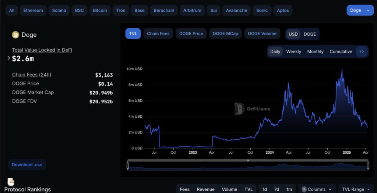
Task: Click the 2023 label on chart axis
Action: pos(193,153)
